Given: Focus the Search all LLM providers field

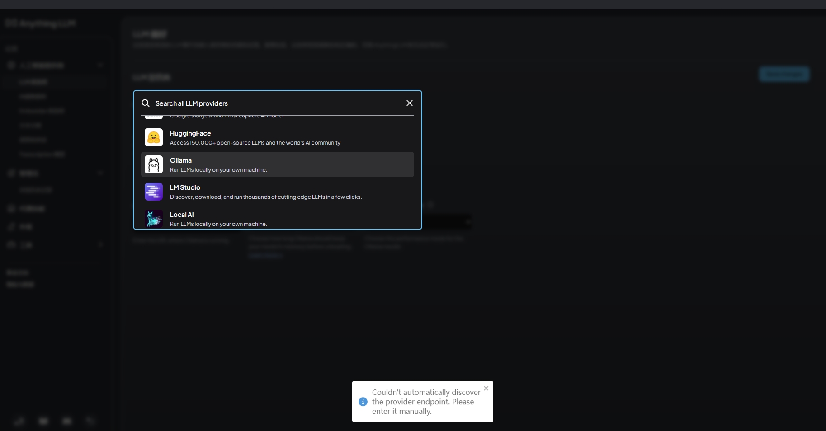Looking at the screenshot, I should click(x=271, y=103).
